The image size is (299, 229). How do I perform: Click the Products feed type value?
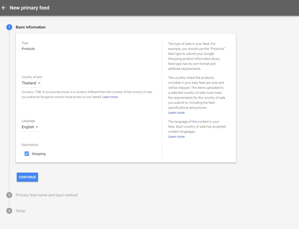coord(28,49)
